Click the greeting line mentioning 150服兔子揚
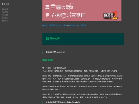Viewport: 139px width, 104px height. coord(55,68)
